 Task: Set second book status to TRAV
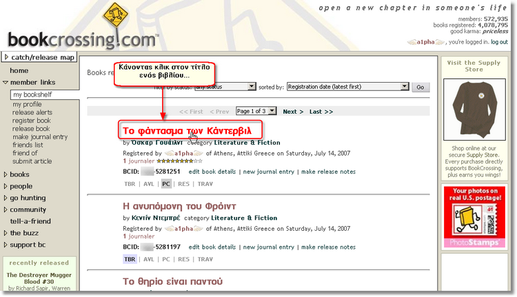pos(205,259)
